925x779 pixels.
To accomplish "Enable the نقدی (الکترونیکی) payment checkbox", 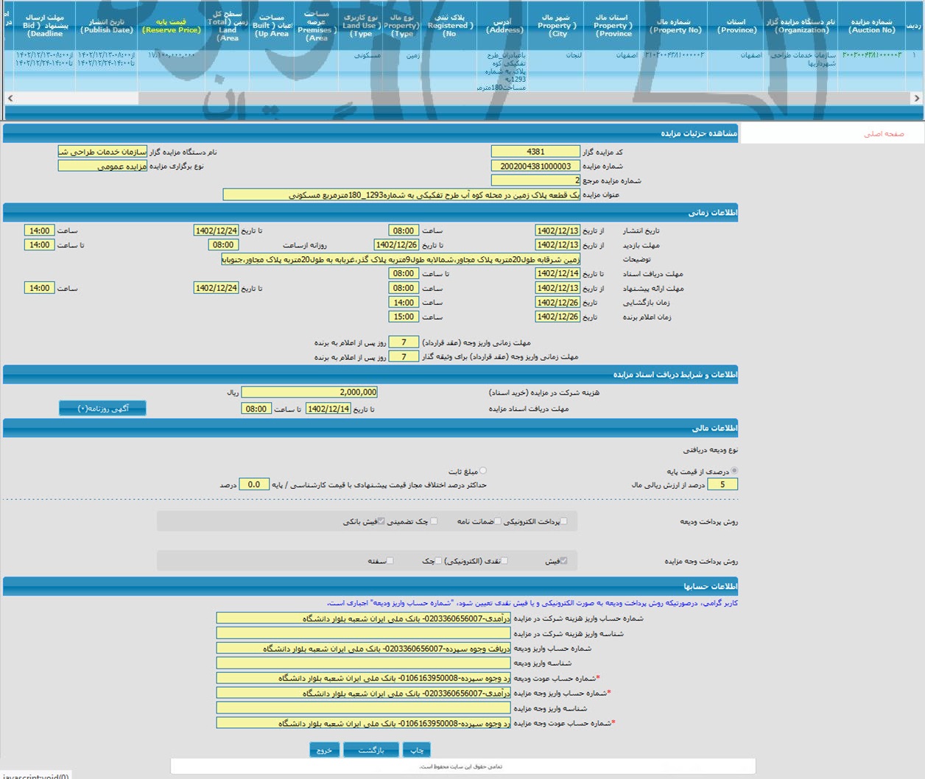I will pos(504,561).
